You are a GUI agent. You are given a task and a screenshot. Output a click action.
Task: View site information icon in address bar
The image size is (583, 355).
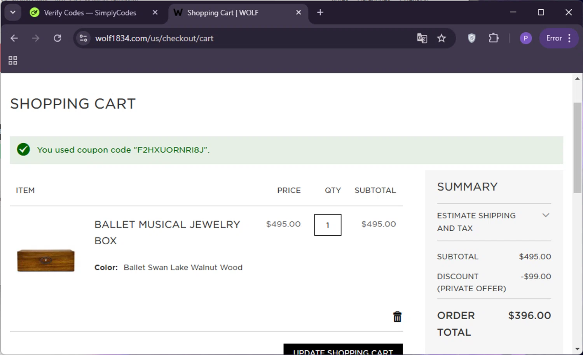(84, 38)
